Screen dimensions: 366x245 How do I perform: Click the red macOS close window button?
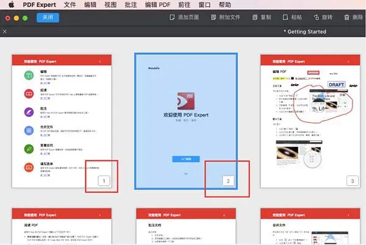[x=8, y=18]
